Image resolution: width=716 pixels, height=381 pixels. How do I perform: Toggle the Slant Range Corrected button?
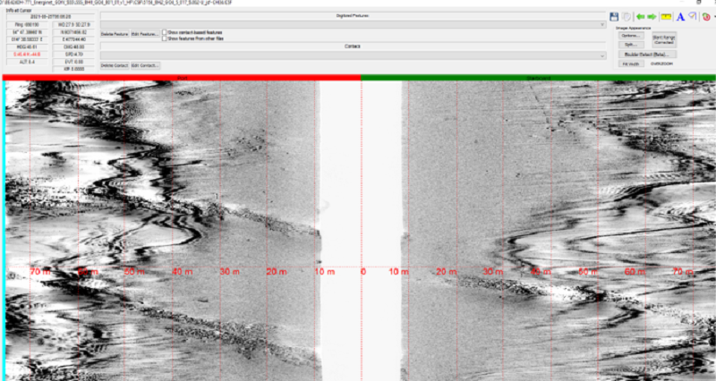[664, 40]
